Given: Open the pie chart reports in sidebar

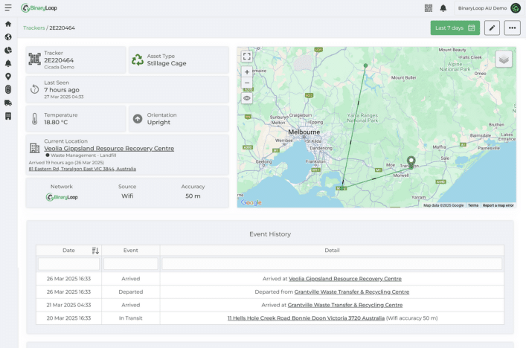Looking at the screenshot, I should [x=8, y=50].
